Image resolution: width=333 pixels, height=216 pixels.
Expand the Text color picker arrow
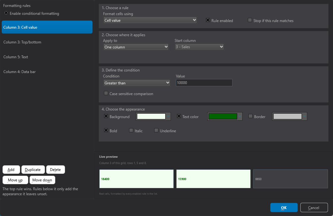click(240, 117)
